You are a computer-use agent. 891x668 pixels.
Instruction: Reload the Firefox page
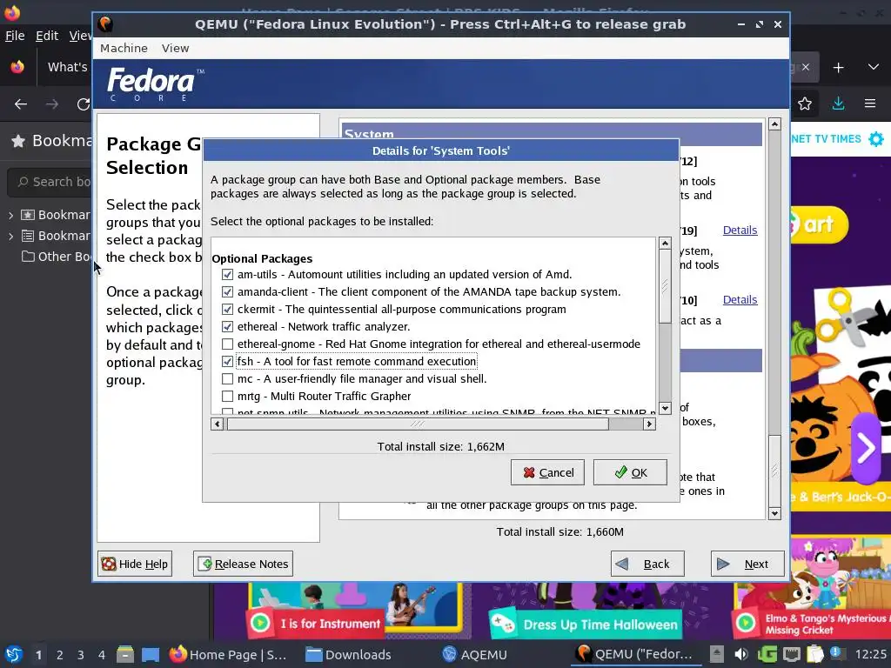(x=84, y=104)
